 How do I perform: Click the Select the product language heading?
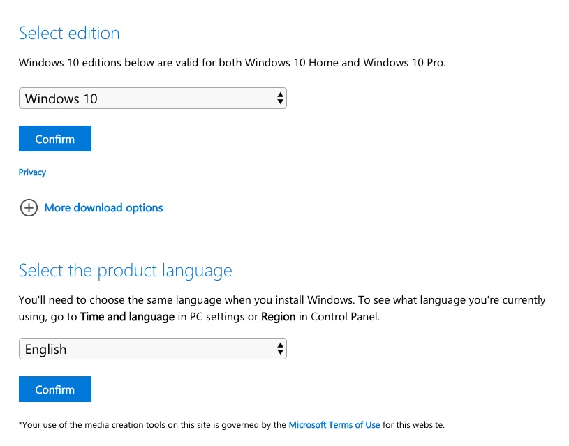click(x=125, y=271)
